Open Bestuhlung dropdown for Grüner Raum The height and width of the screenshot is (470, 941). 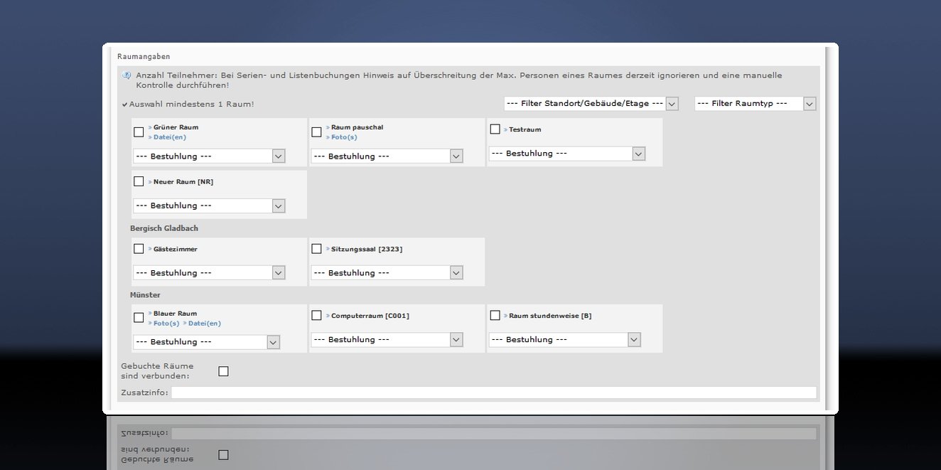coord(209,156)
